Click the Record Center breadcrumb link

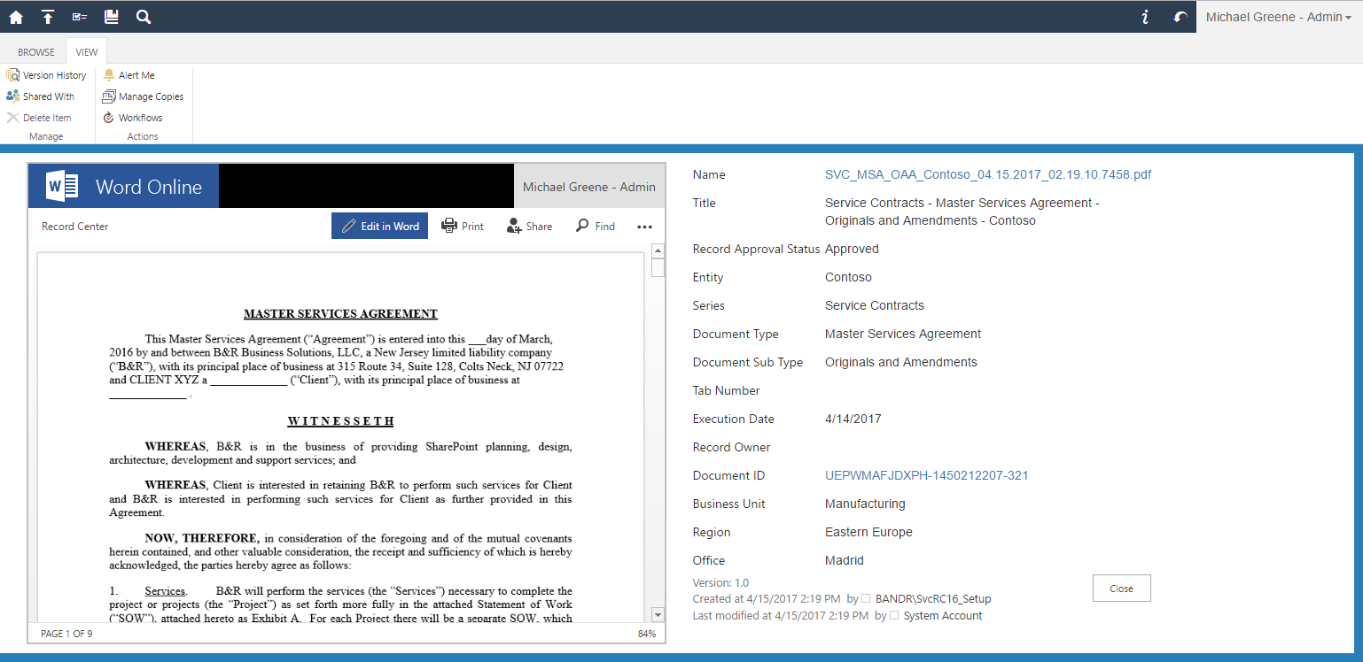pos(75,227)
